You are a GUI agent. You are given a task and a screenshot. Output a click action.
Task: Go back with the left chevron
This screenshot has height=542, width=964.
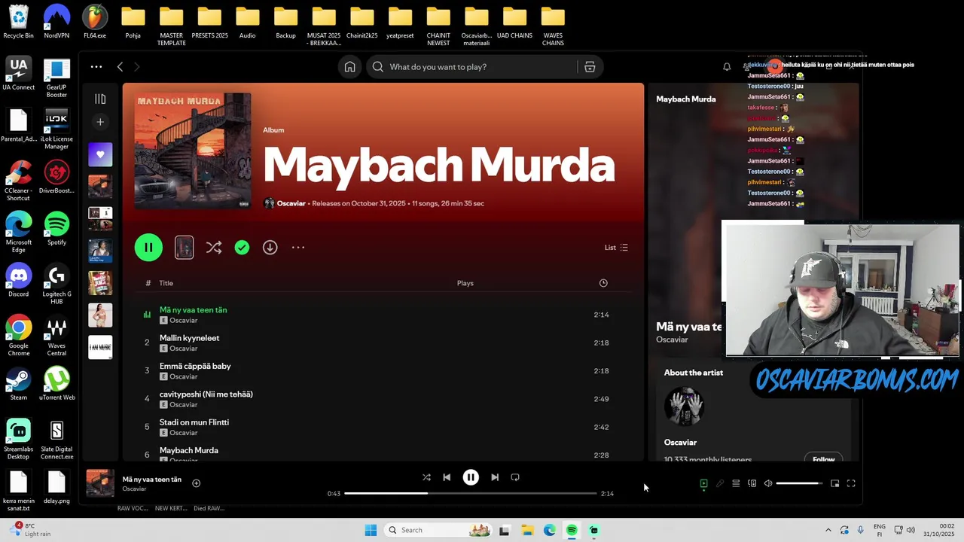120,67
